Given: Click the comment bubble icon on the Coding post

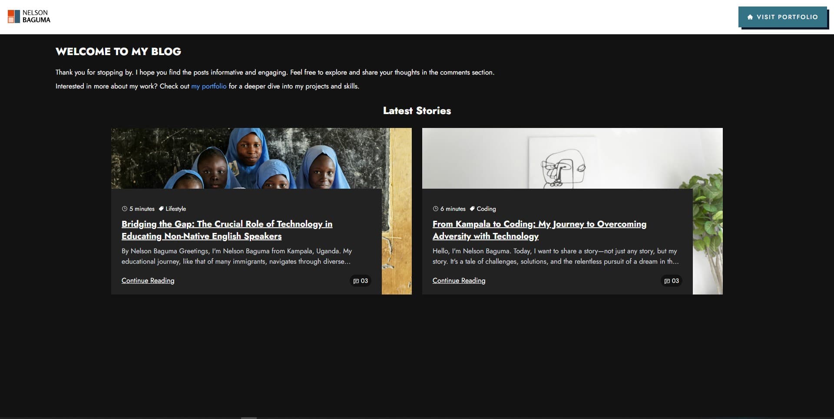Looking at the screenshot, I should pos(668,281).
